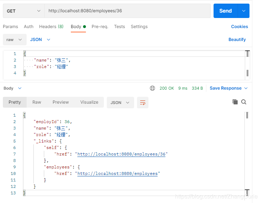261x203 pixels.
Task: Click the request body "name" line
Action: pyautogui.click(x=52, y=60)
